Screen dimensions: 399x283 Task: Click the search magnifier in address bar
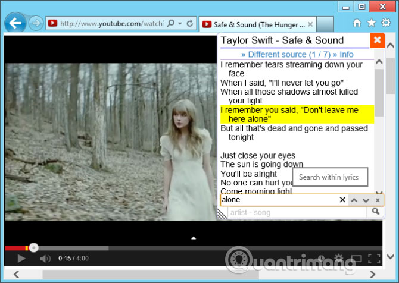pyautogui.click(x=171, y=23)
